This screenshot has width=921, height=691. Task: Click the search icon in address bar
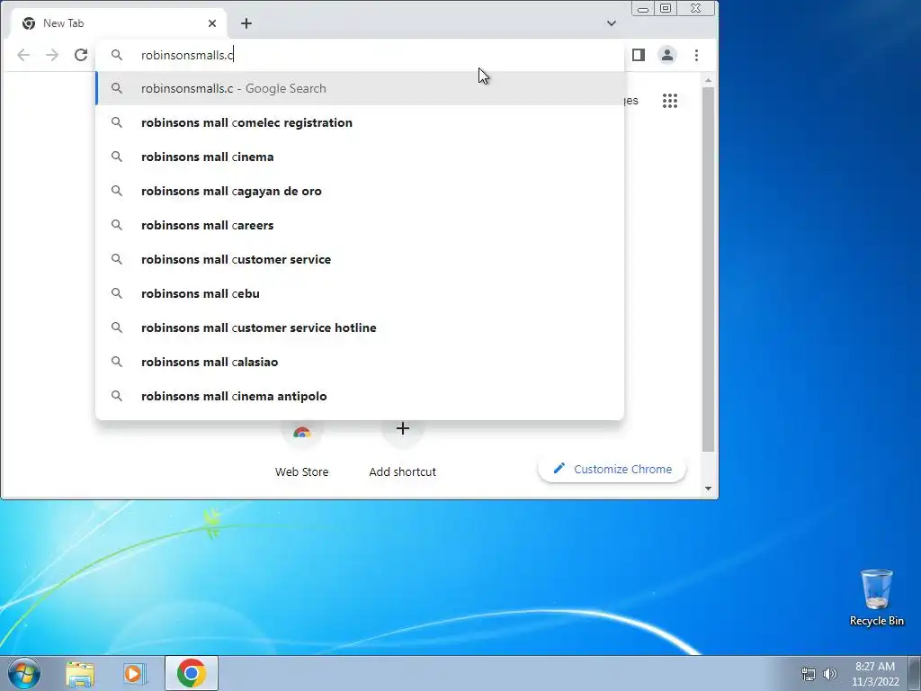click(117, 55)
